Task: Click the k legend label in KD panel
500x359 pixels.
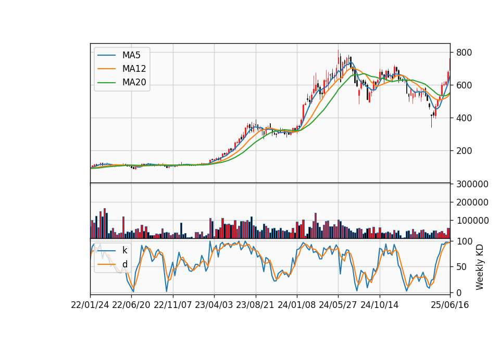Action: (x=124, y=250)
